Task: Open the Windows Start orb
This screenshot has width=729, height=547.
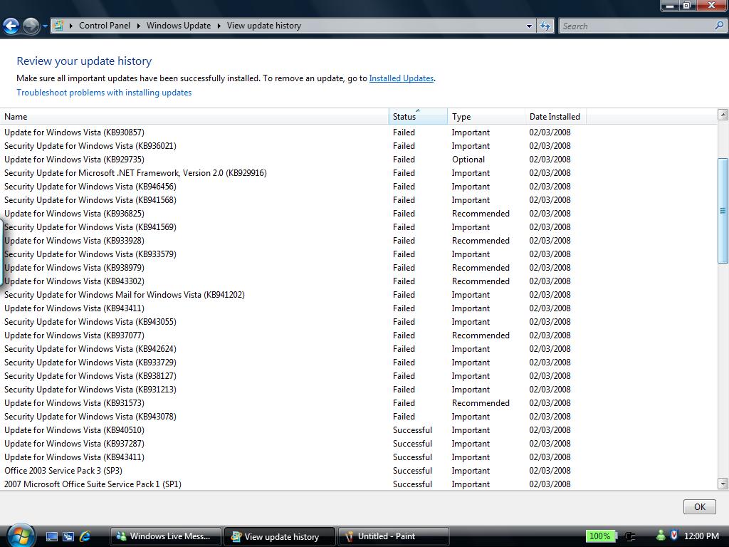Action: (21, 535)
